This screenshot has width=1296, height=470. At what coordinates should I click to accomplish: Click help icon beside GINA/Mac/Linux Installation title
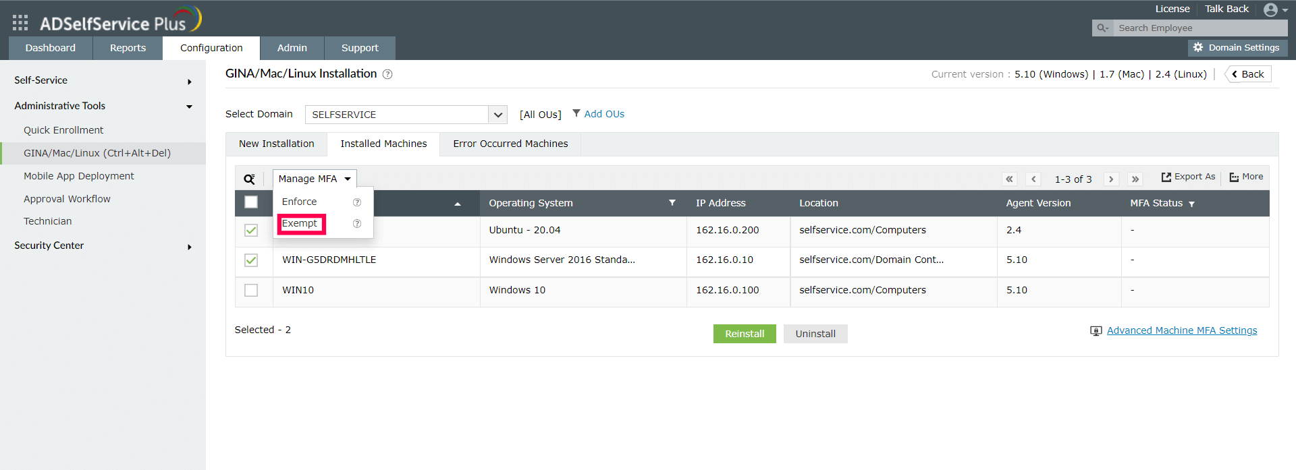[387, 74]
